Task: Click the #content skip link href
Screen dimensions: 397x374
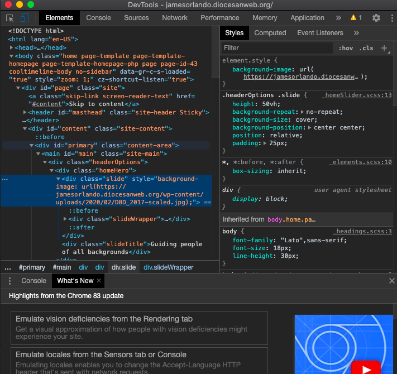Action: tap(47, 104)
